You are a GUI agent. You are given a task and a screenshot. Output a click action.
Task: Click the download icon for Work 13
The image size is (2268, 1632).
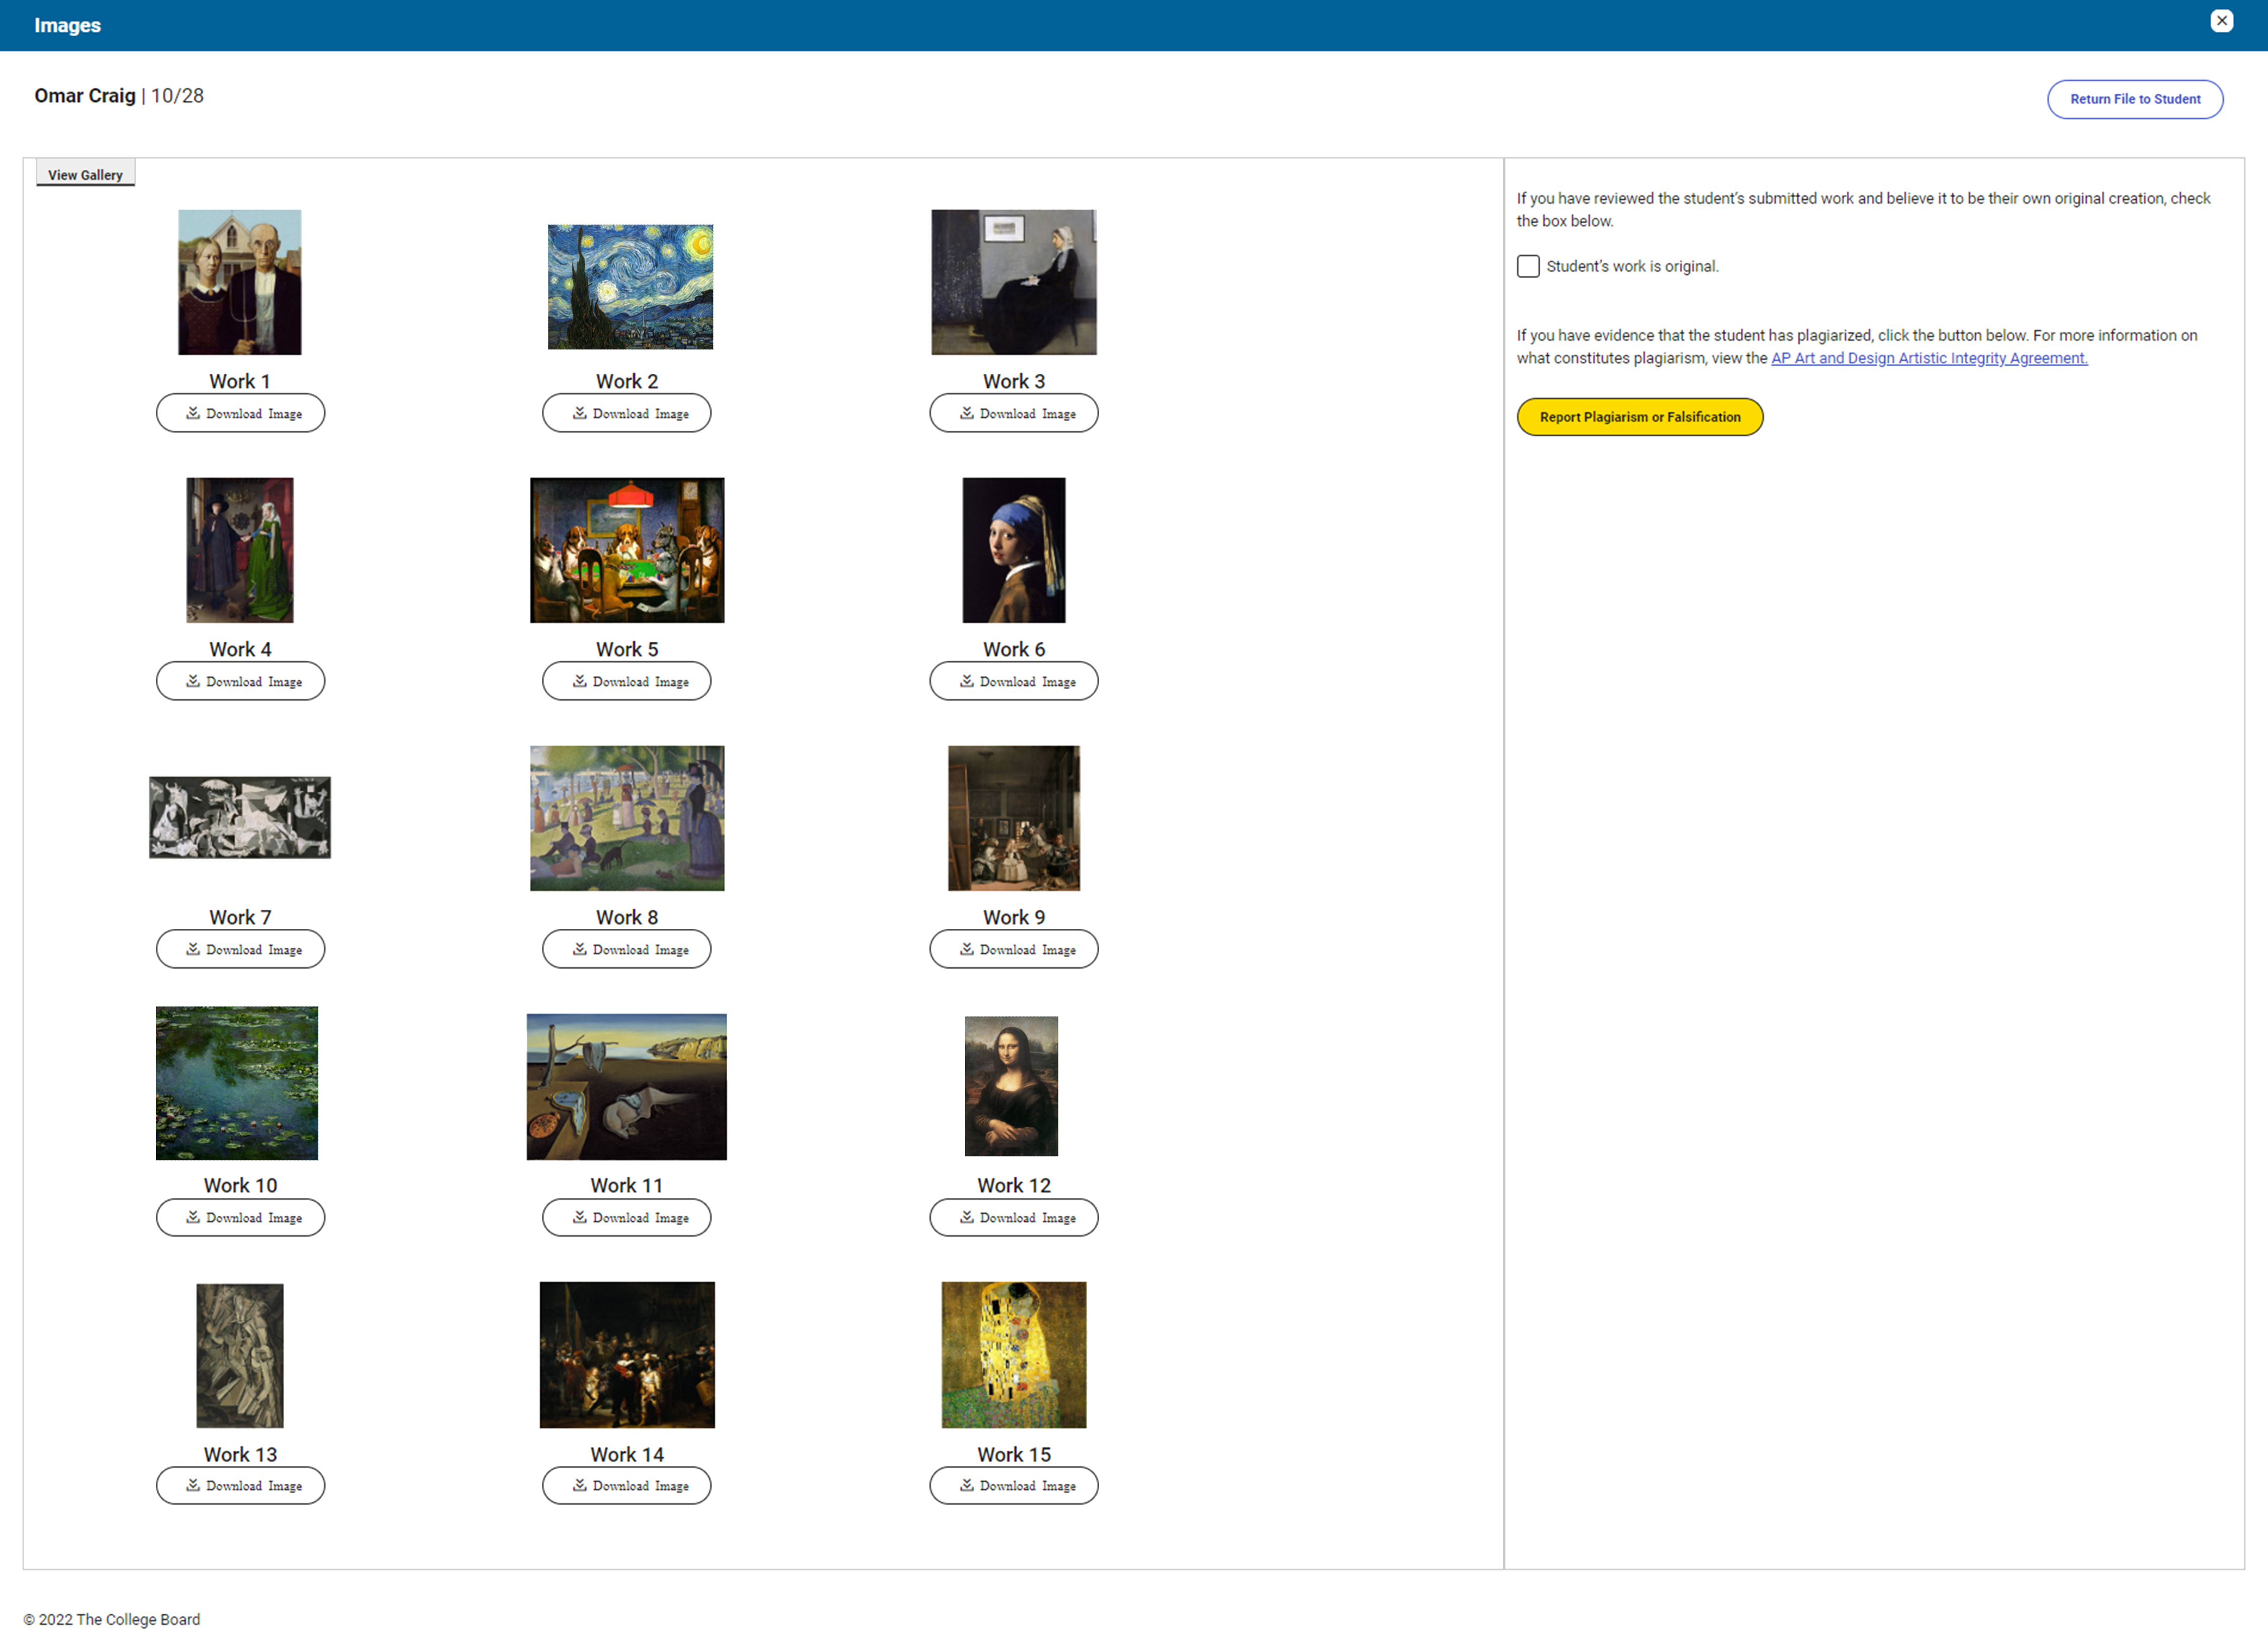(193, 1485)
